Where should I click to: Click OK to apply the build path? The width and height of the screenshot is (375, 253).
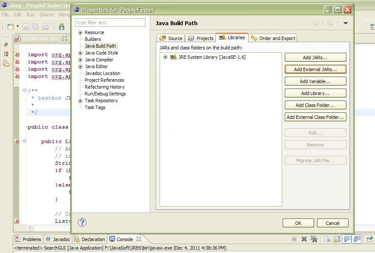(x=298, y=223)
